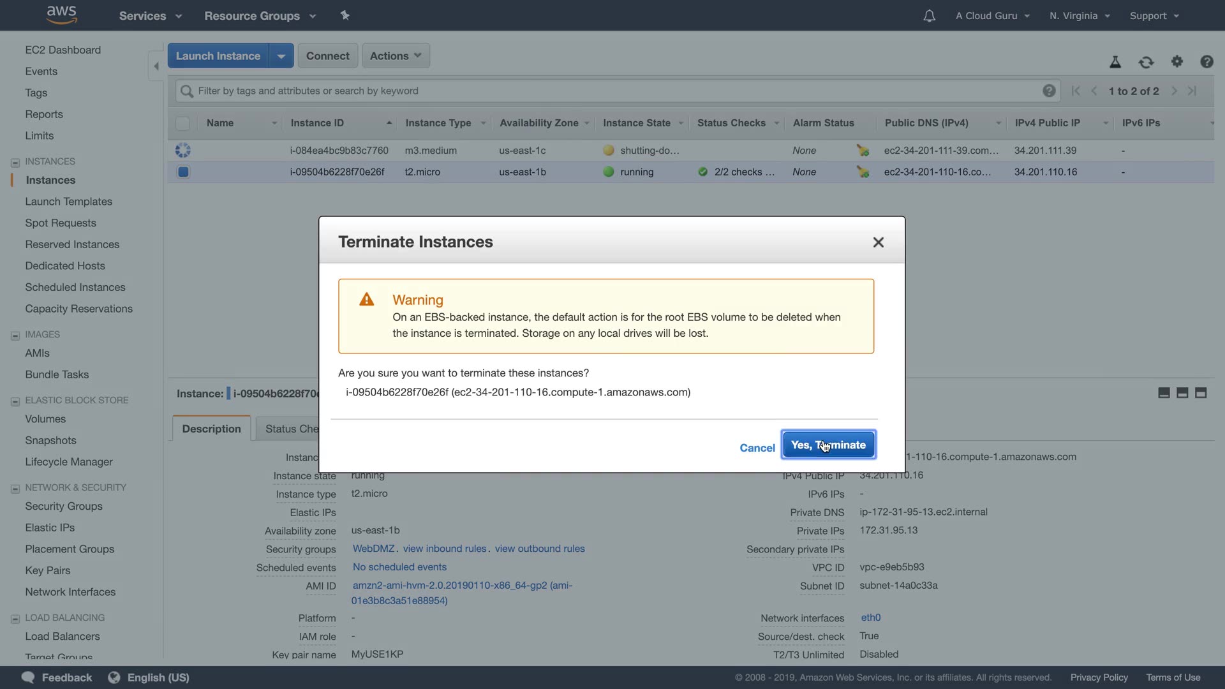1225x689 pixels.
Task: Click Cancel in the terminate dialog
Action: point(757,448)
